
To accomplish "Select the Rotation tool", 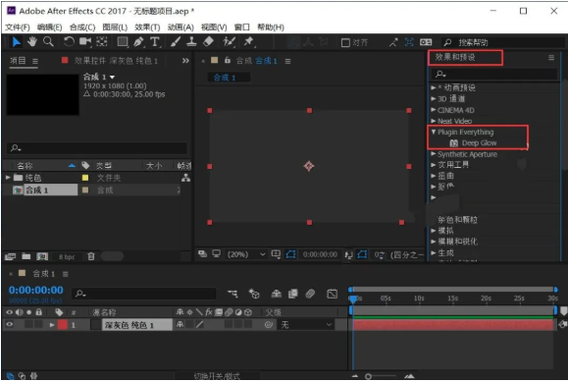I will pyautogui.click(x=69, y=42).
